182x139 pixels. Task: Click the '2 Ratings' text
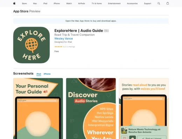tap(71, 47)
